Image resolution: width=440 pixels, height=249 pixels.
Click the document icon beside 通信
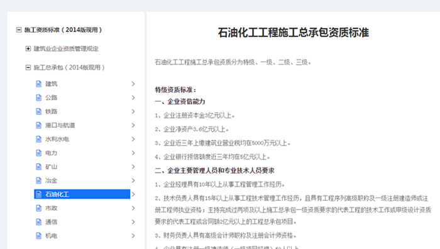pos(39,222)
